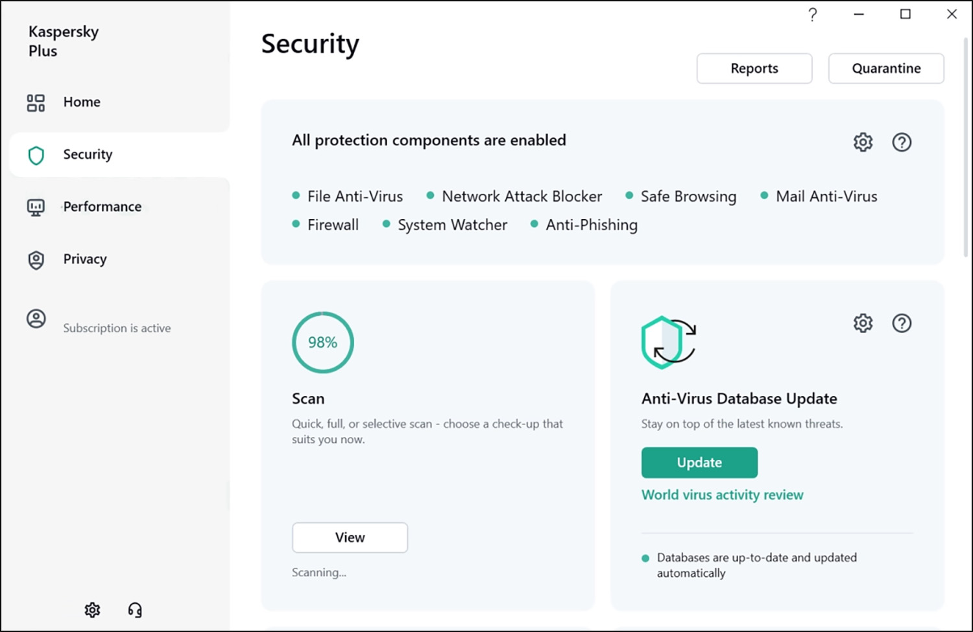Open World virus activity review link
This screenshot has width=973, height=632.
[722, 495]
